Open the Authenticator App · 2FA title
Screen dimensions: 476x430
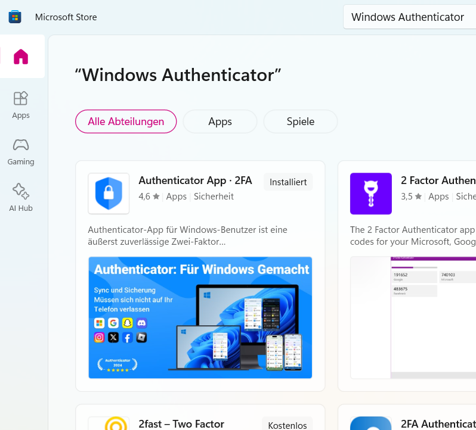pyautogui.click(x=194, y=180)
